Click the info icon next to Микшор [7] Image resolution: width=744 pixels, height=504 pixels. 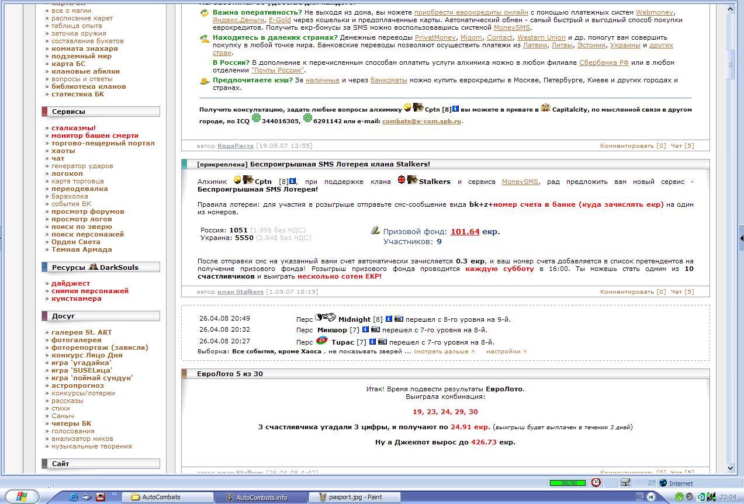pyautogui.click(x=366, y=329)
